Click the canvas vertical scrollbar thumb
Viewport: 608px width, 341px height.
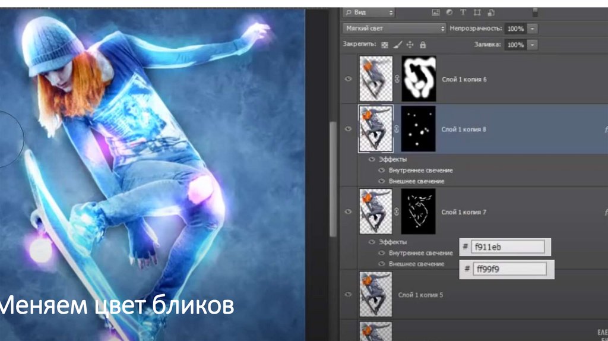pyautogui.click(x=332, y=178)
